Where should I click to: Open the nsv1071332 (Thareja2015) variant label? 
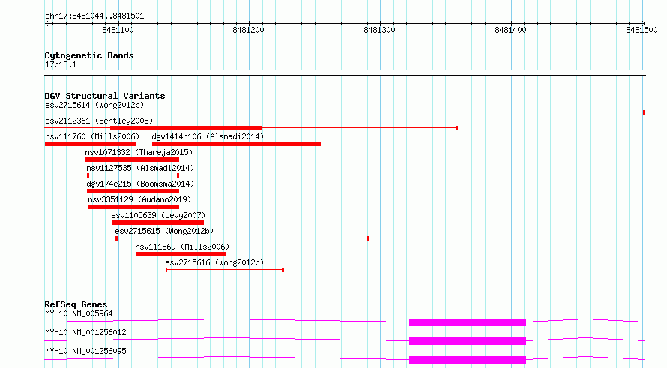[139, 152]
